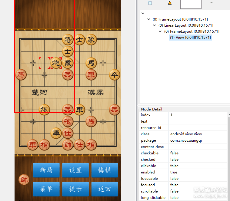Click the yellow warning triangle icon
Image resolution: width=230 pixels, height=201 pixels.
[170, 3]
